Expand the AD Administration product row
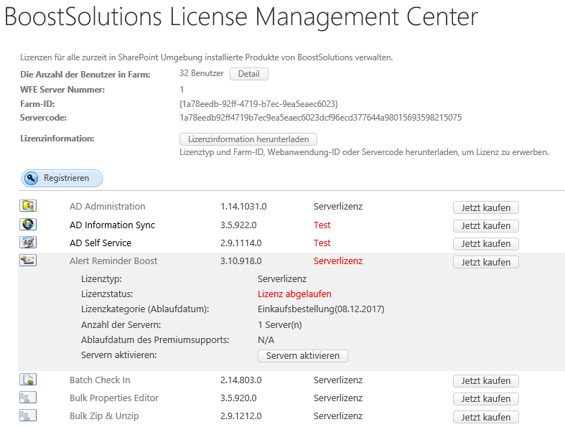 point(108,207)
